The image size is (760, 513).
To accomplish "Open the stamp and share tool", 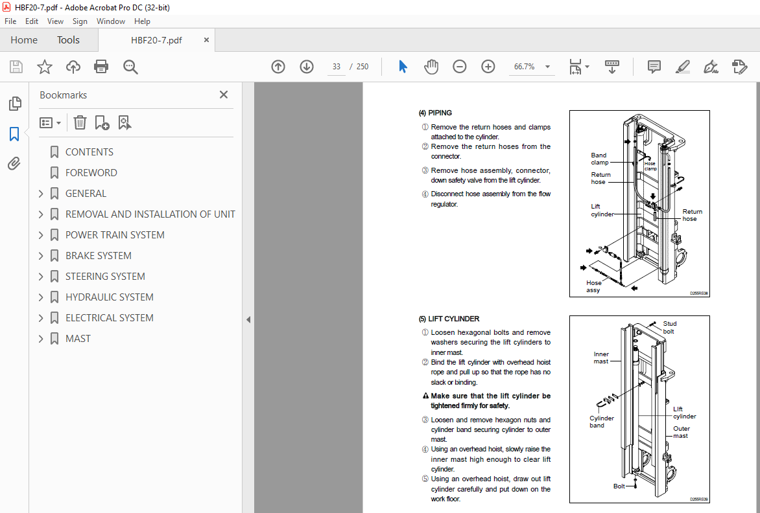I will (x=740, y=67).
